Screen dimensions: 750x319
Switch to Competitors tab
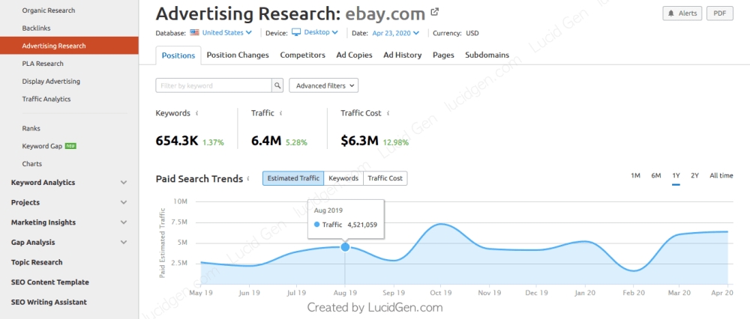(x=303, y=55)
